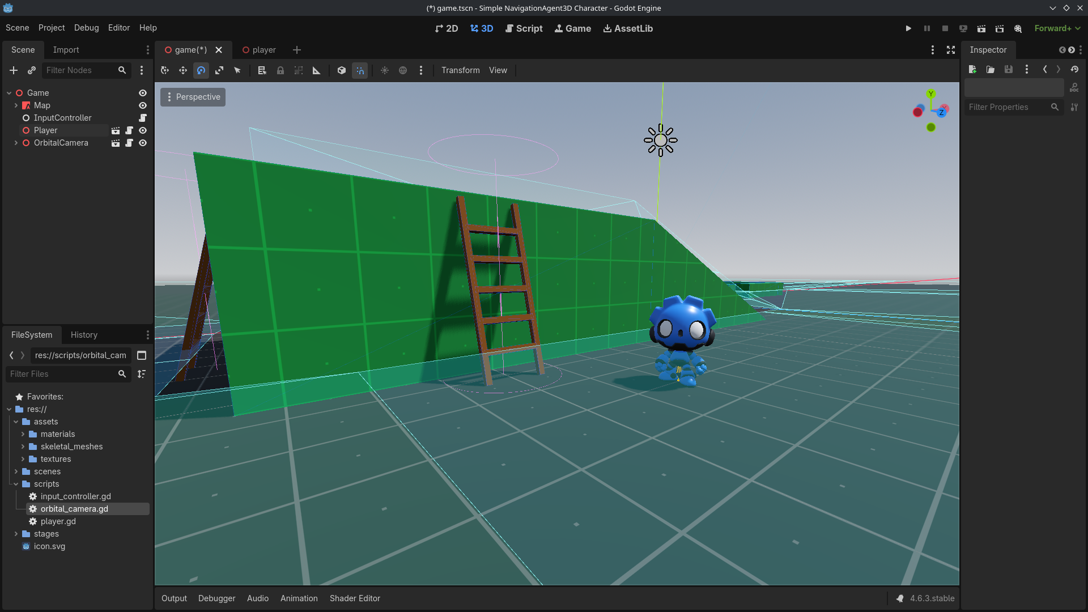This screenshot has width=1088, height=612.
Task: Open the Transform menu button
Action: click(x=460, y=70)
